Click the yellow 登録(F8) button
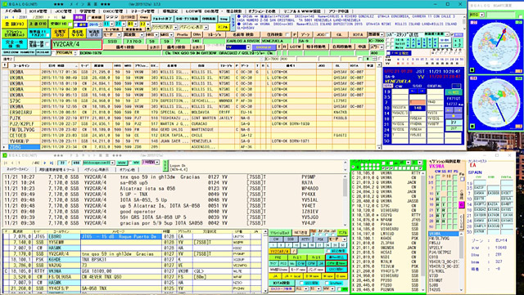Image resolution: width=524 pixels, height=295 pixels. (15, 24)
